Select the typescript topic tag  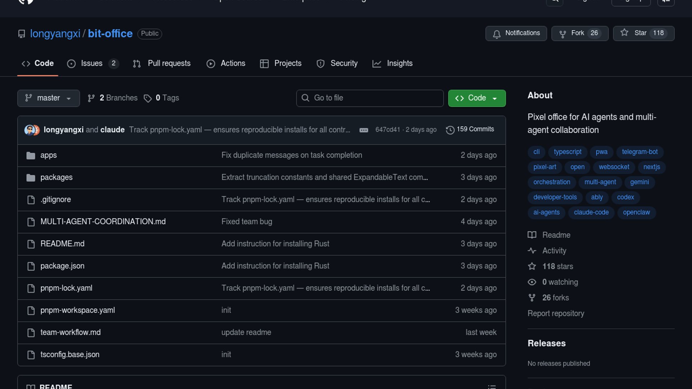point(567,152)
